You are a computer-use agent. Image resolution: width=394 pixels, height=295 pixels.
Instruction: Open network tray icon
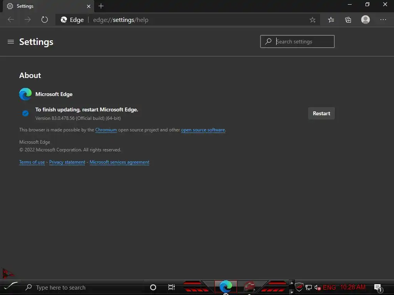click(309, 287)
